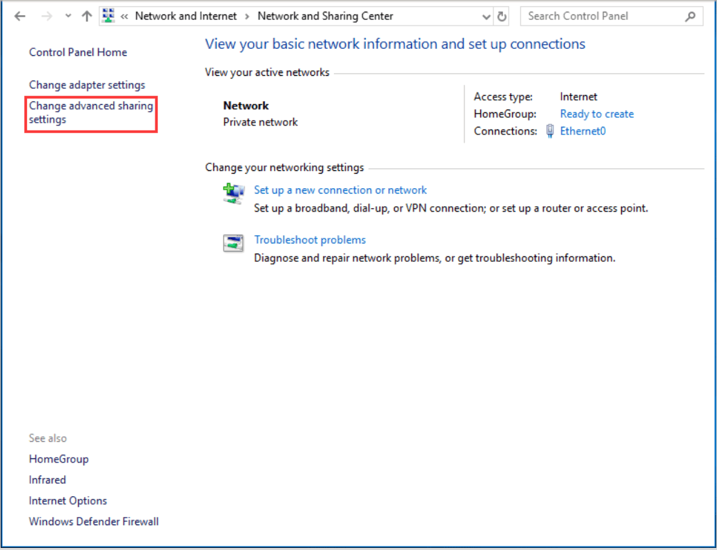Open HomeGroup under See also
This screenshot has height=550, width=717.
click(x=59, y=459)
